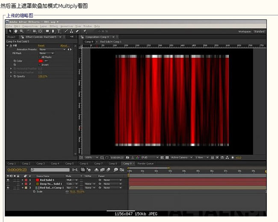Screen dimensions: 278x222
Task: Click the Draft 3D icon in the timeline
Action: pyautogui.click(x=89, y=170)
